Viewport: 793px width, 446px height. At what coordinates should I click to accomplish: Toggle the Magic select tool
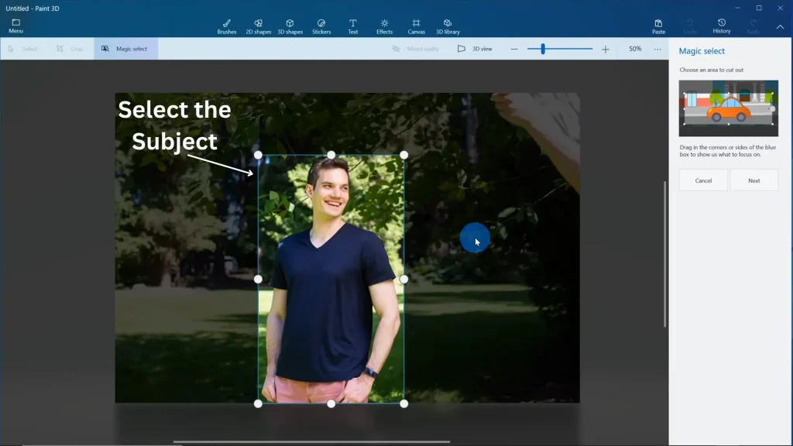pos(125,49)
